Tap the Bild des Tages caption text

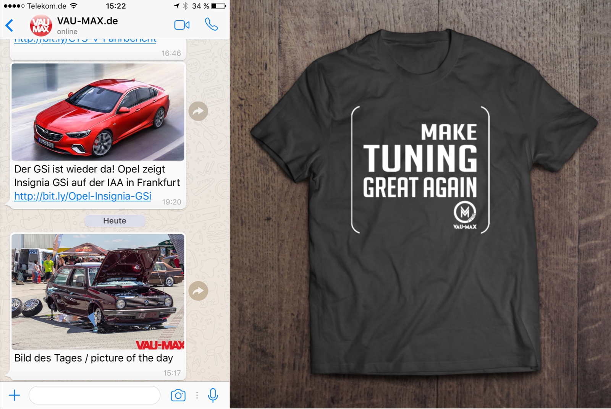[x=94, y=358]
